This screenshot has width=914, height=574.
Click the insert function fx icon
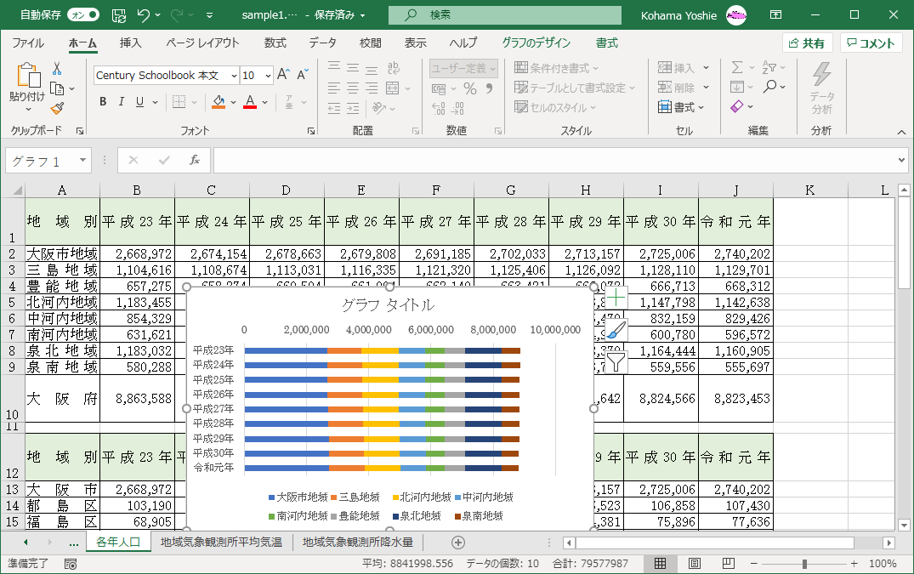(x=194, y=160)
